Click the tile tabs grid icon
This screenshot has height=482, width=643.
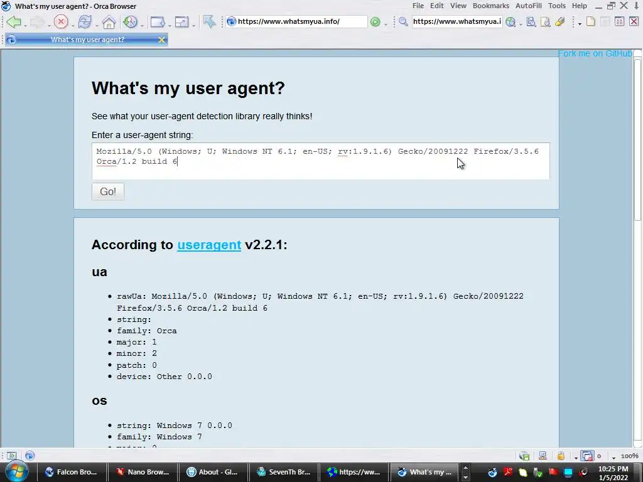tap(619, 21)
